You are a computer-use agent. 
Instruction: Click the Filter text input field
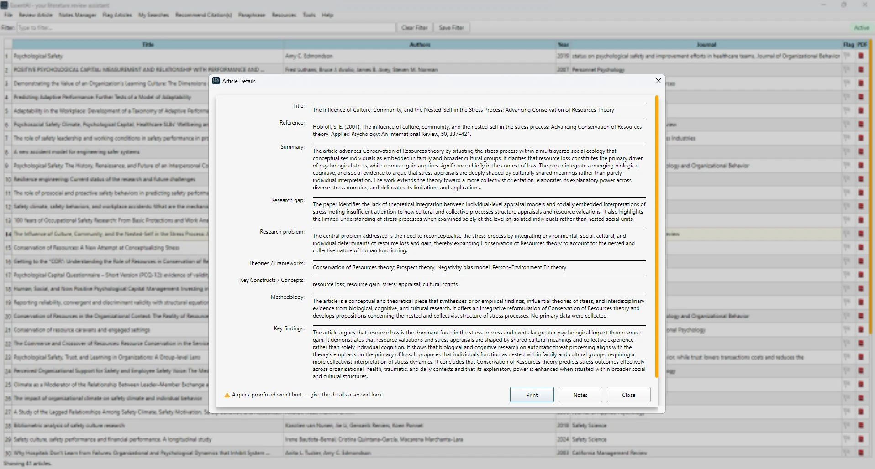tap(206, 28)
